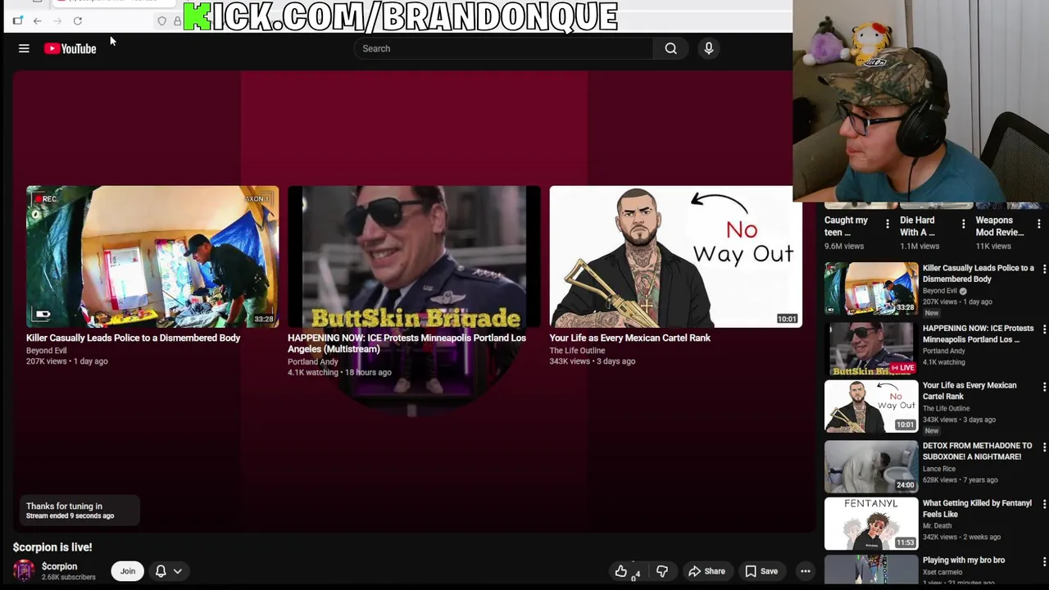Dislike the video with thumbs down

(662, 571)
